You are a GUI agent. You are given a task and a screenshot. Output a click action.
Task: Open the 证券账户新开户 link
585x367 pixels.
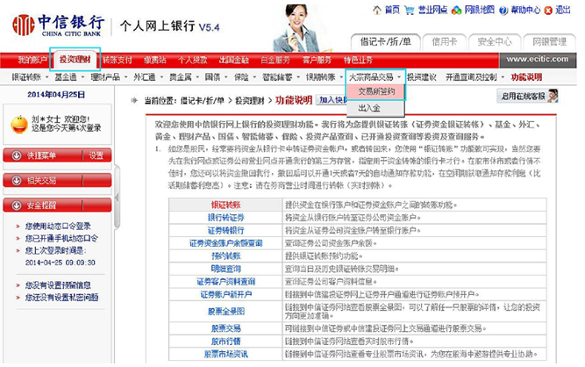(x=225, y=295)
